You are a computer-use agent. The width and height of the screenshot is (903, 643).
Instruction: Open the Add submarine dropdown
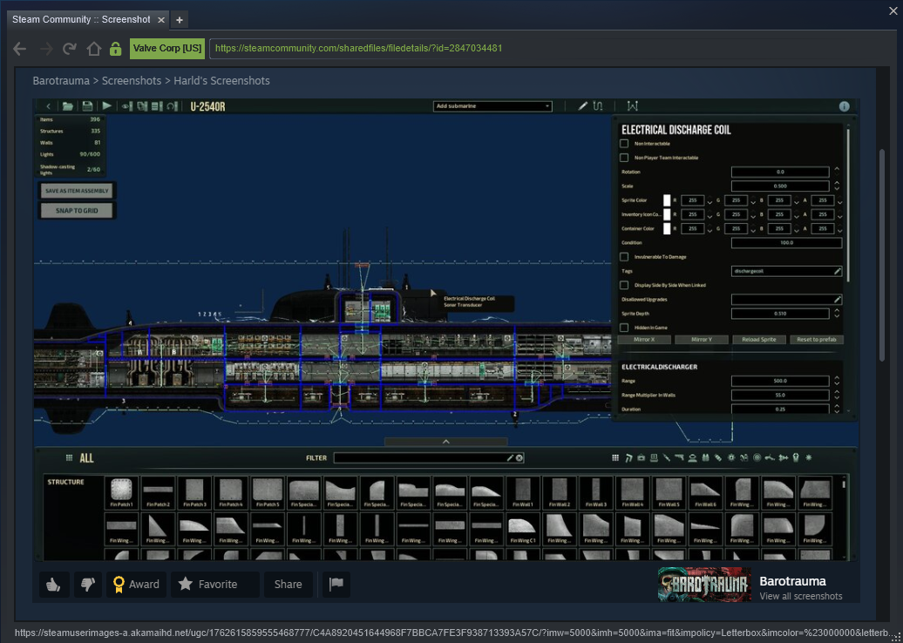(x=492, y=106)
